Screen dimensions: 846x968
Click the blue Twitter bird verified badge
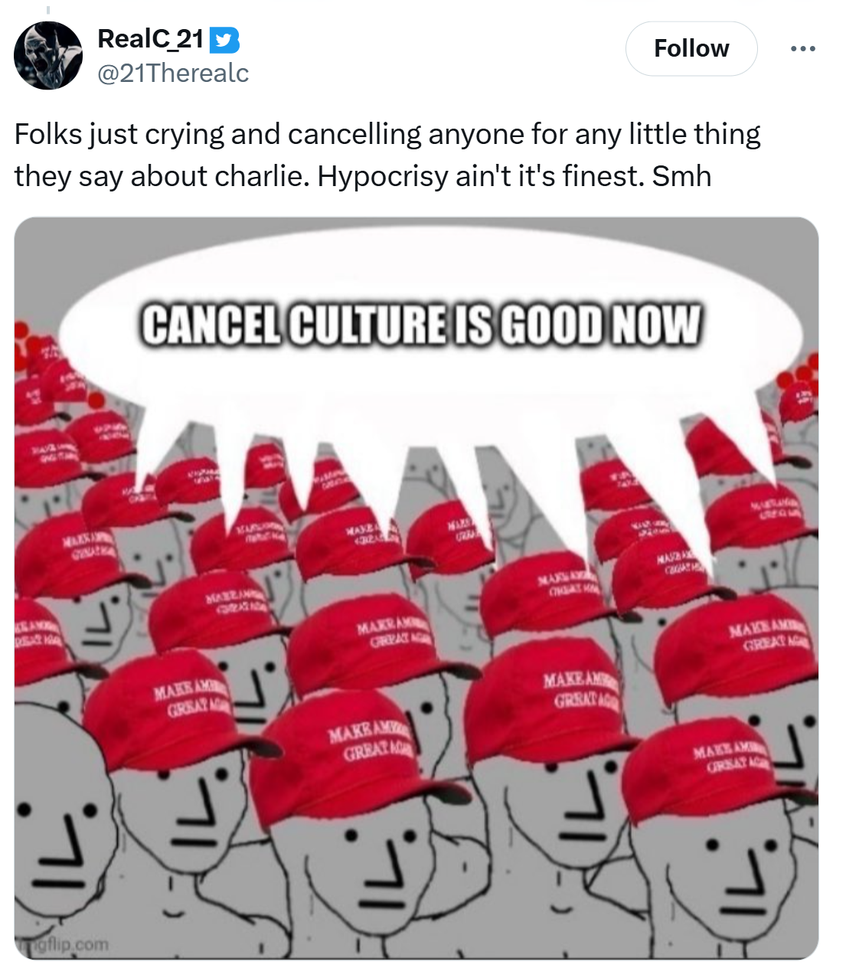tap(224, 40)
